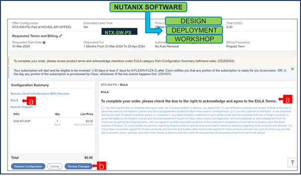Click Estimated Lead Time NA value
The height and width of the screenshot is (176, 301).
click(x=86, y=27)
